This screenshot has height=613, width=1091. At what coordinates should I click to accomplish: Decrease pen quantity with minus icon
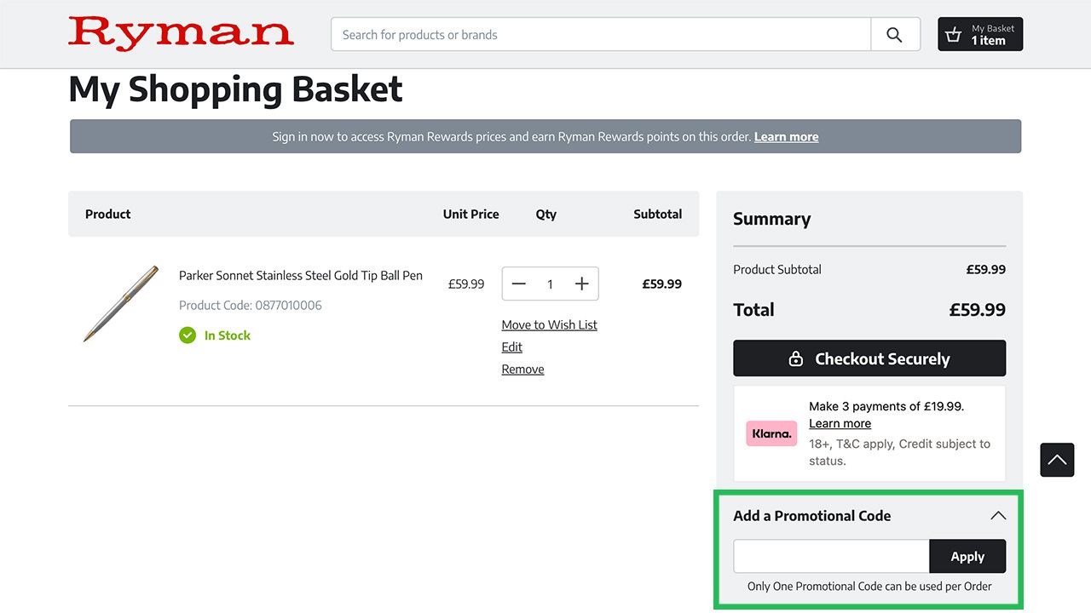click(518, 284)
